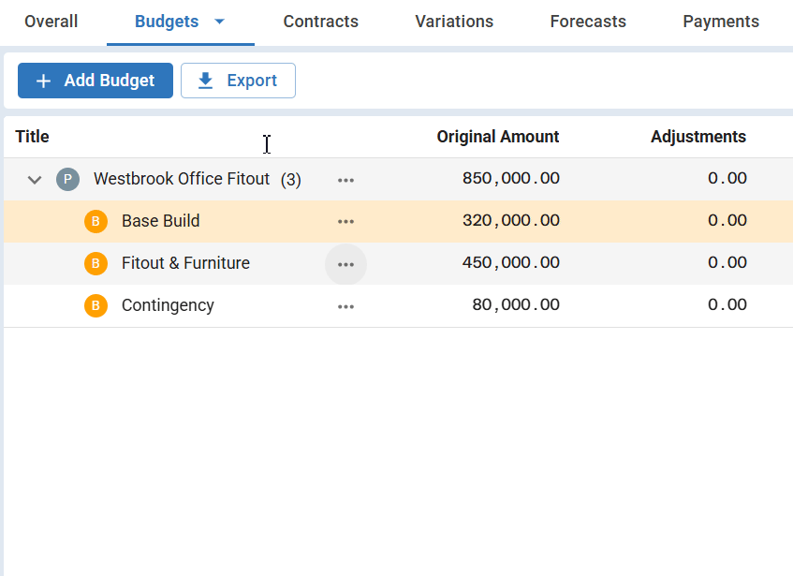Open Contingency row more-actions menu
Image resolution: width=793 pixels, height=576 pixels.
(345, 306)
